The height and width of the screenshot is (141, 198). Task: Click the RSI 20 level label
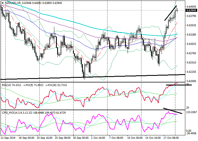(x=188, y=108)
